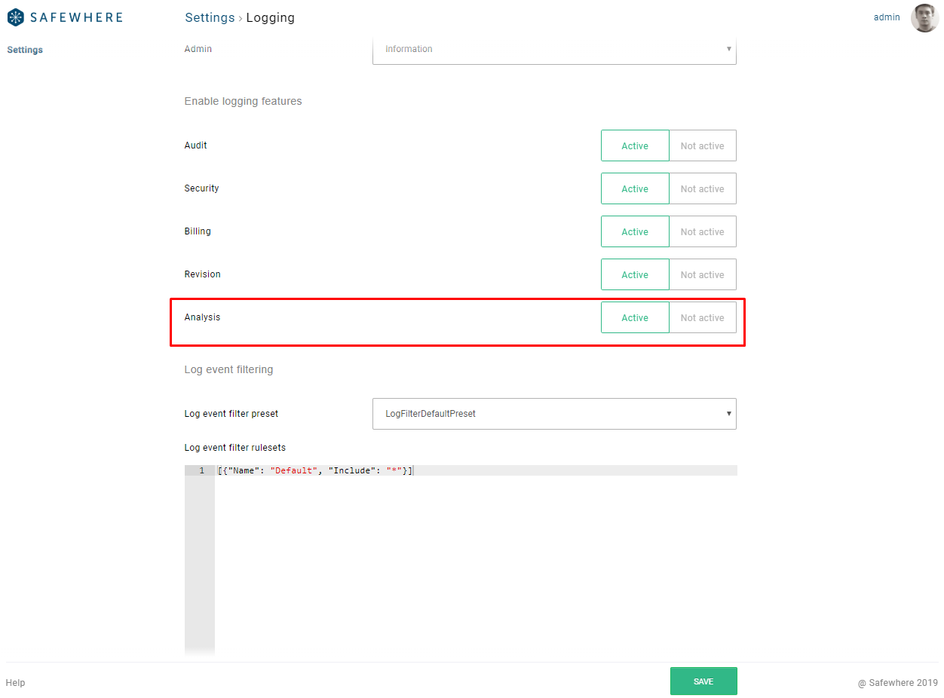Screen dimensions: 944x698
Task: Click the admin username text
Action: (x=887, y=17)
